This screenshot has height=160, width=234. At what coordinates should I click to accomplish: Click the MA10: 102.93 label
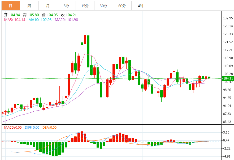click(40, 20)
